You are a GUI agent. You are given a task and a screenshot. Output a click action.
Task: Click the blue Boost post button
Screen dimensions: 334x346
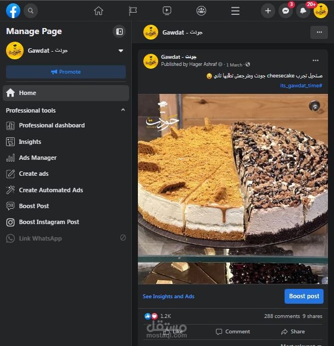coord(304,296)
